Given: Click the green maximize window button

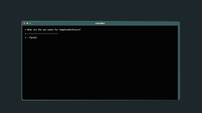Looking at the screenshot, I should [x=30, y=23].
